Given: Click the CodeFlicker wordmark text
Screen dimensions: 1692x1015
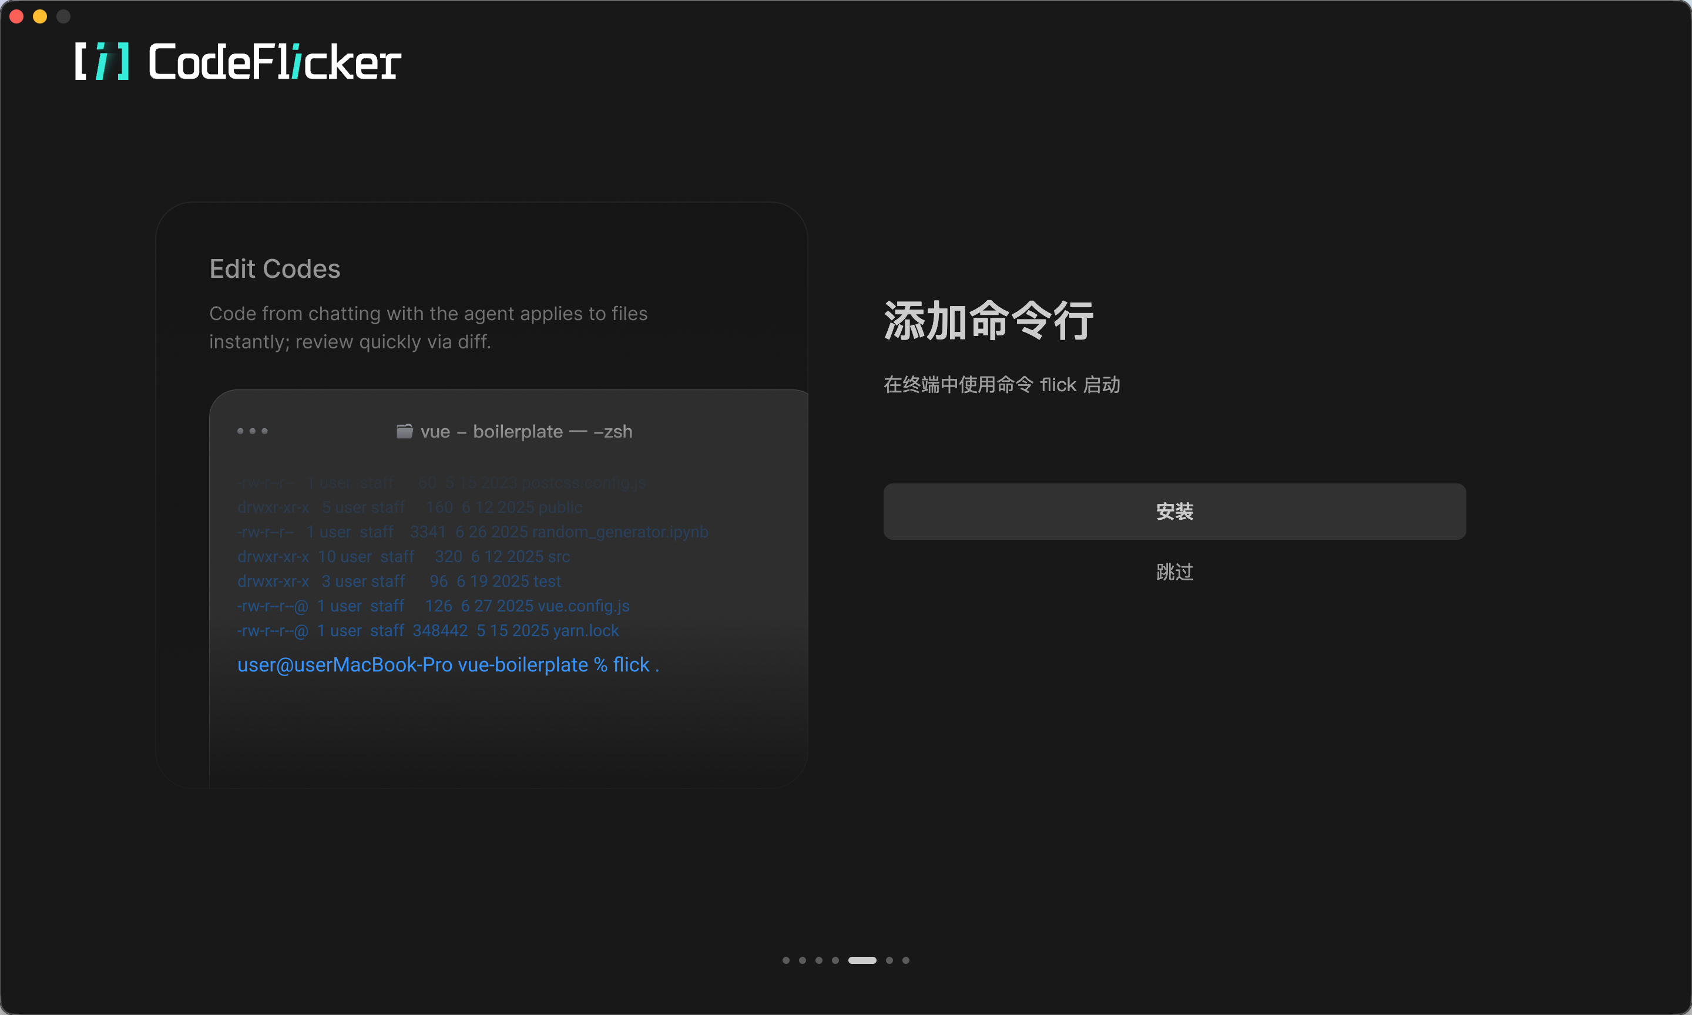Looking at the screenshot, I should pyautogui.click(x=274, y=62).
